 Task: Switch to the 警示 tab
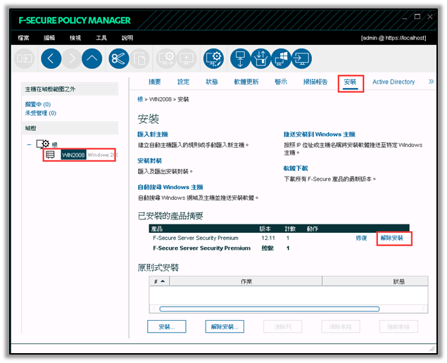point(281,82)
